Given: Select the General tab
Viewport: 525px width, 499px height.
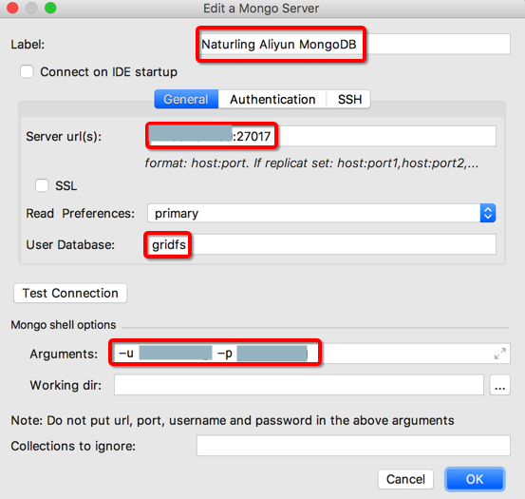Looking at the screenshot, I should (186, 99).
